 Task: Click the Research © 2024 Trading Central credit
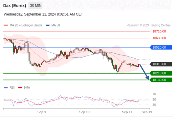[x=148, y=25]
